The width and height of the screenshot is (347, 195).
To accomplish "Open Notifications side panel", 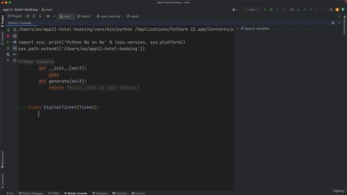I will 345,25.
